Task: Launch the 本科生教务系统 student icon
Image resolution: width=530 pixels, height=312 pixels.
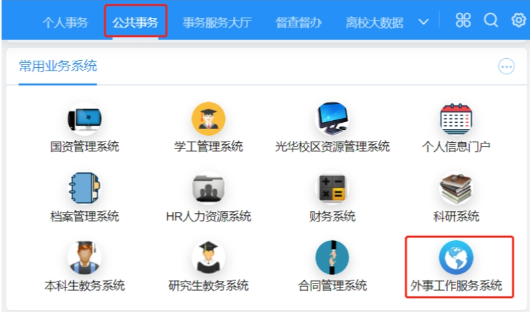Action: [x=85, y=258]
